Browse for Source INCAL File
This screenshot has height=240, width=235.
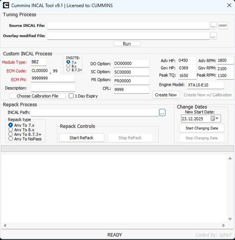coord(213,26)
